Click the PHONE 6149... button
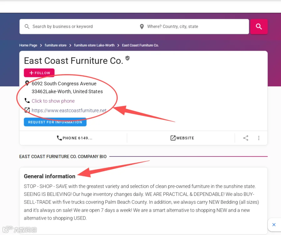Screen dimensions: 281x235 [74, 138]
